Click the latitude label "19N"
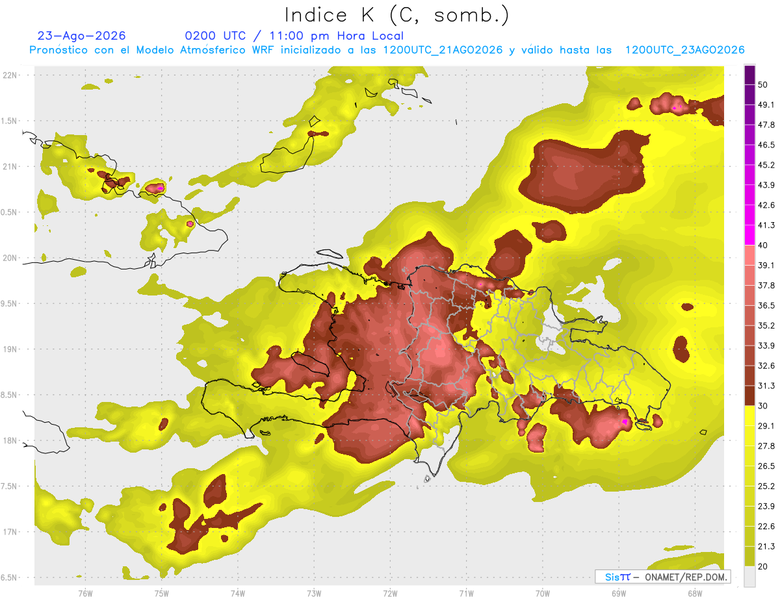780x602 pixels. 11,349
